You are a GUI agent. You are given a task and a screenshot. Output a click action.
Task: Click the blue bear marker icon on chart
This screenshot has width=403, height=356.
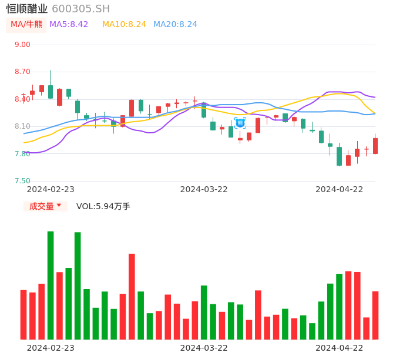pyautogui.click(x=240, y=123)
